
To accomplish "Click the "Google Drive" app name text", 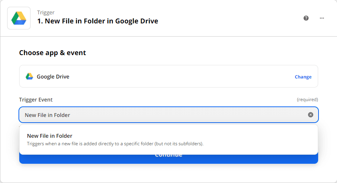I will [x=53, y=77].
